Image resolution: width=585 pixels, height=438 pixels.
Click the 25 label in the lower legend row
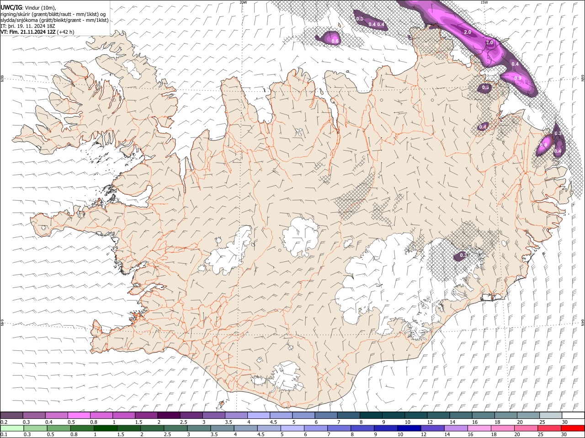541,434
